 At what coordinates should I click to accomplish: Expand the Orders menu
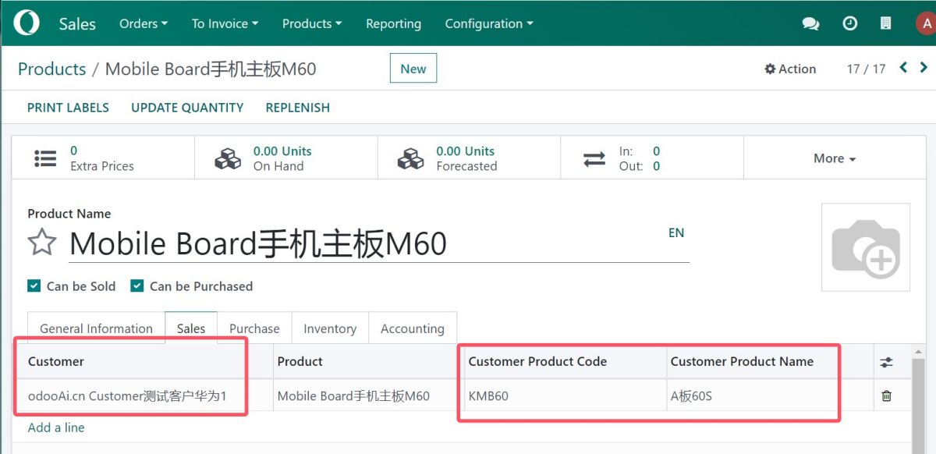point(144,23)
